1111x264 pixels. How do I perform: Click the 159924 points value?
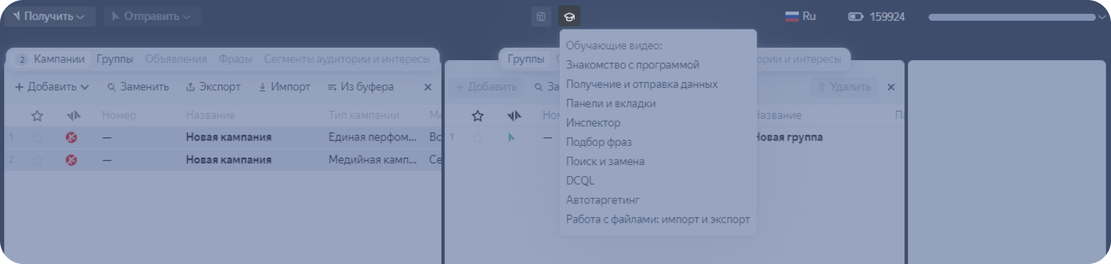coord(887,17)
